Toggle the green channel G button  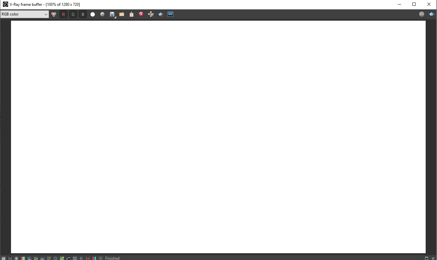click(73, 14)
